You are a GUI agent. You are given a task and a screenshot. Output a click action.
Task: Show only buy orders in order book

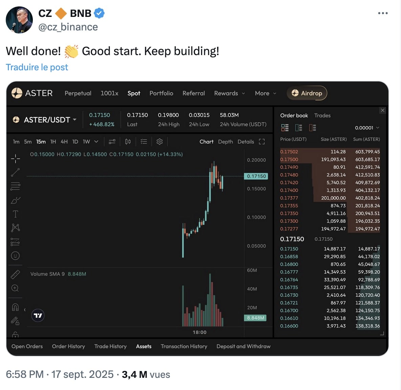[x=299, y=128]
